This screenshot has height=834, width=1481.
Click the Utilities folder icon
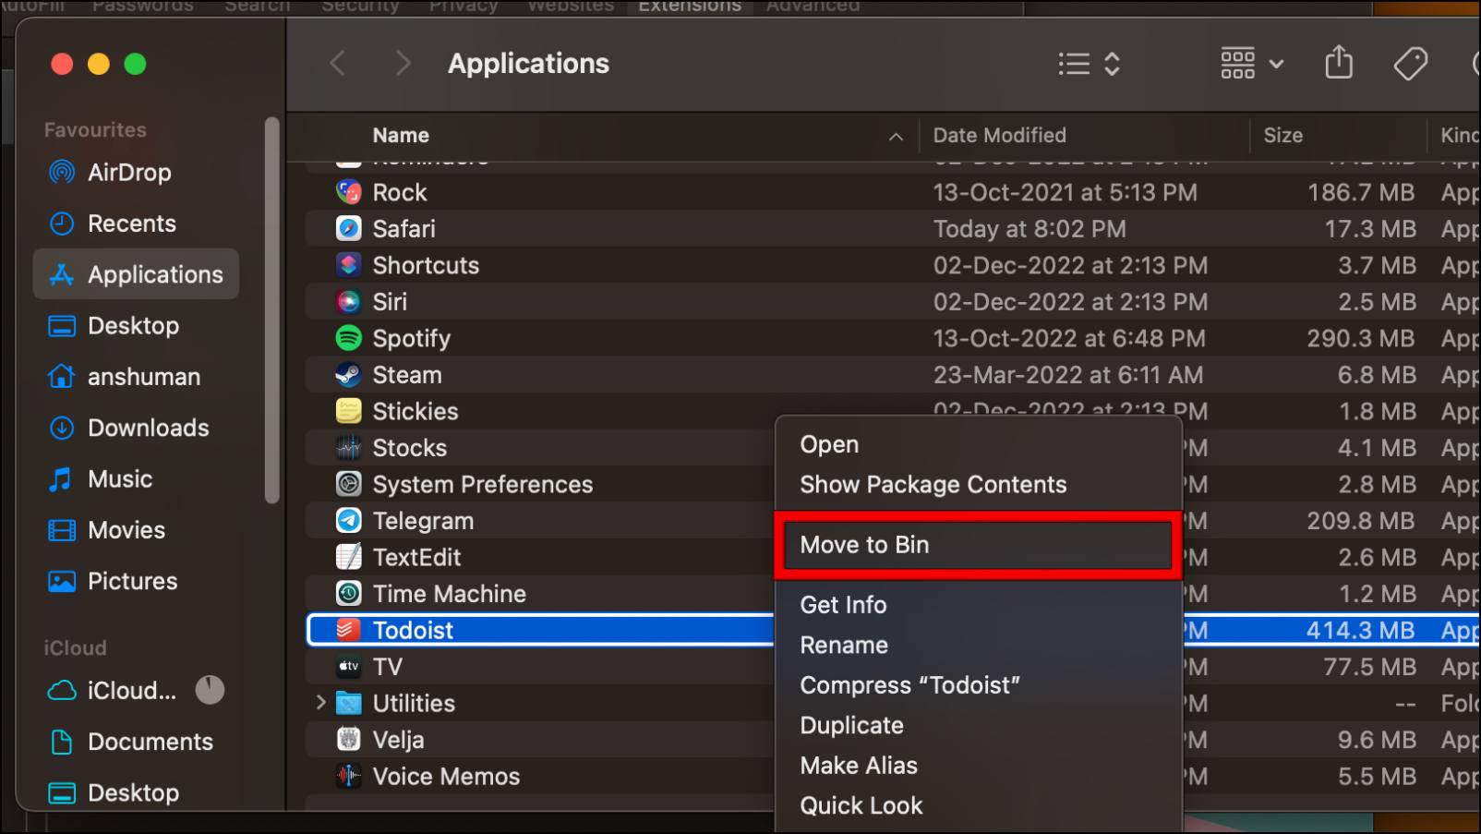[x=348, y=703]
